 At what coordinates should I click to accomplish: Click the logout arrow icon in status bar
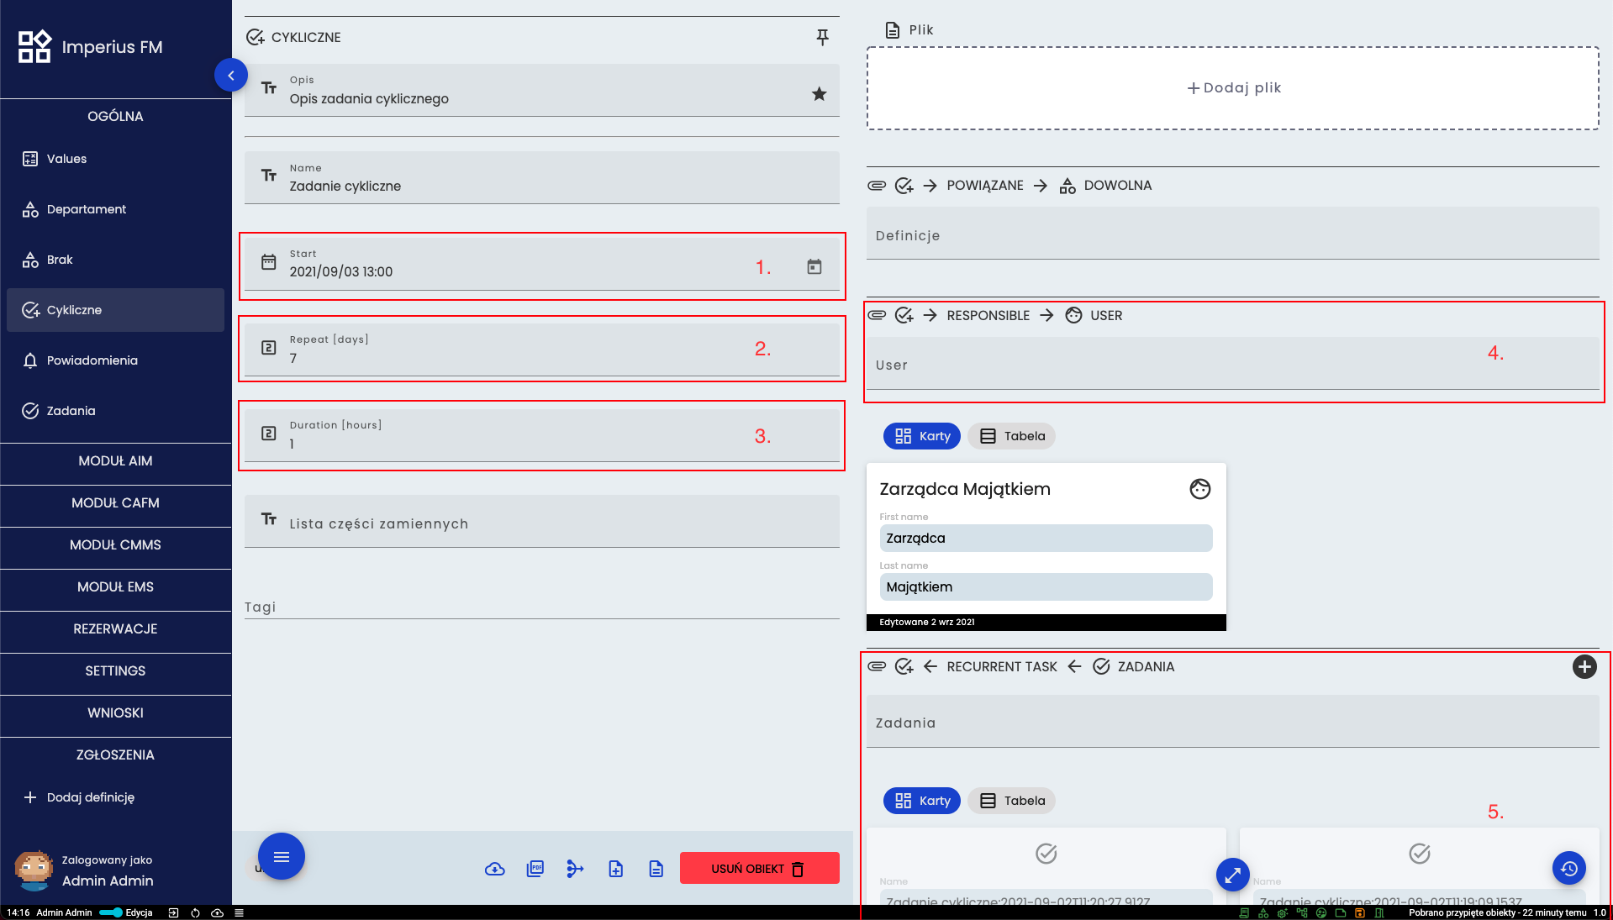pos(173,912)
